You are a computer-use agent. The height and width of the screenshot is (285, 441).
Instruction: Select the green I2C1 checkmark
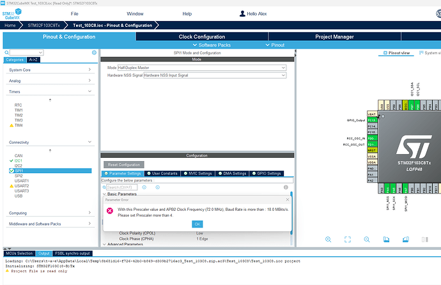(12, 161)
